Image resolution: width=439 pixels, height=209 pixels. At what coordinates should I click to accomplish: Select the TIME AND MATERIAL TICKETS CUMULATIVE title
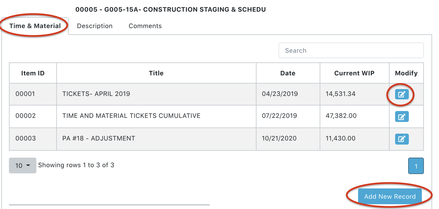pyautogui.click(x=131, y=116)
